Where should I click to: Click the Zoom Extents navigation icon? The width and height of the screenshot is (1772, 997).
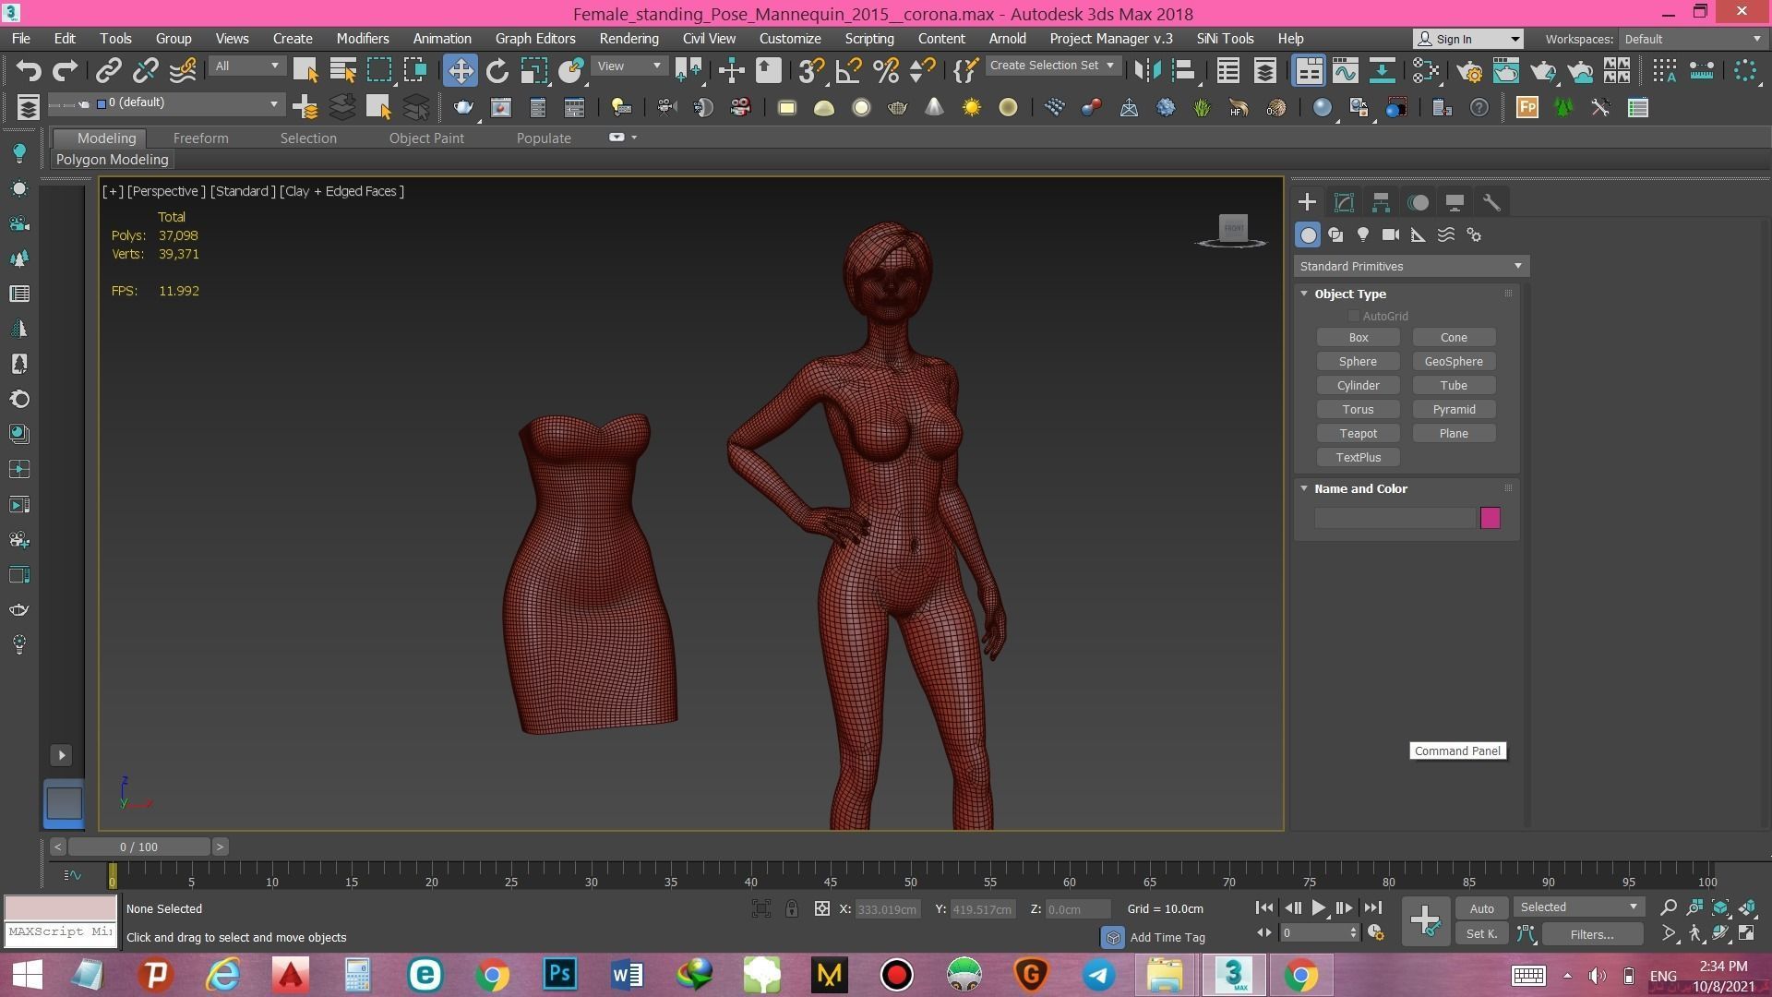pos(1720,908)
